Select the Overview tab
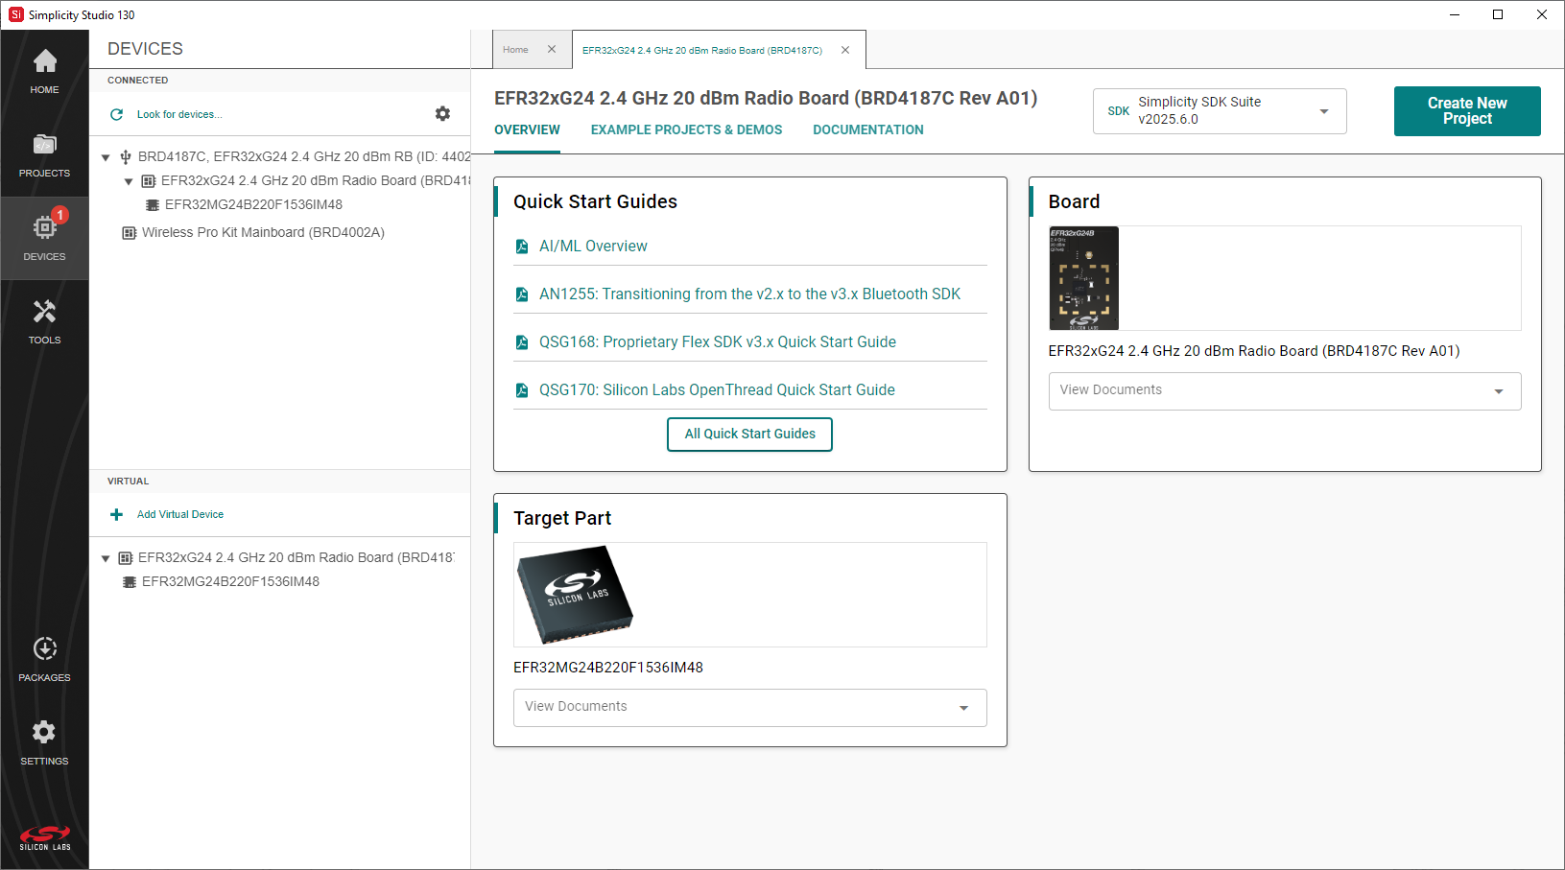Image resolution: width=1565 pixels, height=870 pixels. (527, 130)
